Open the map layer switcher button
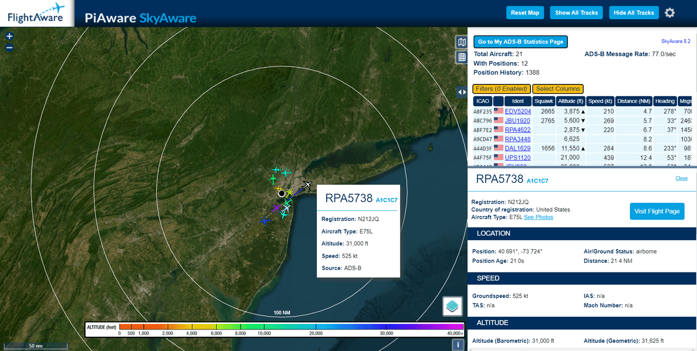 click(x=453, y=306)
